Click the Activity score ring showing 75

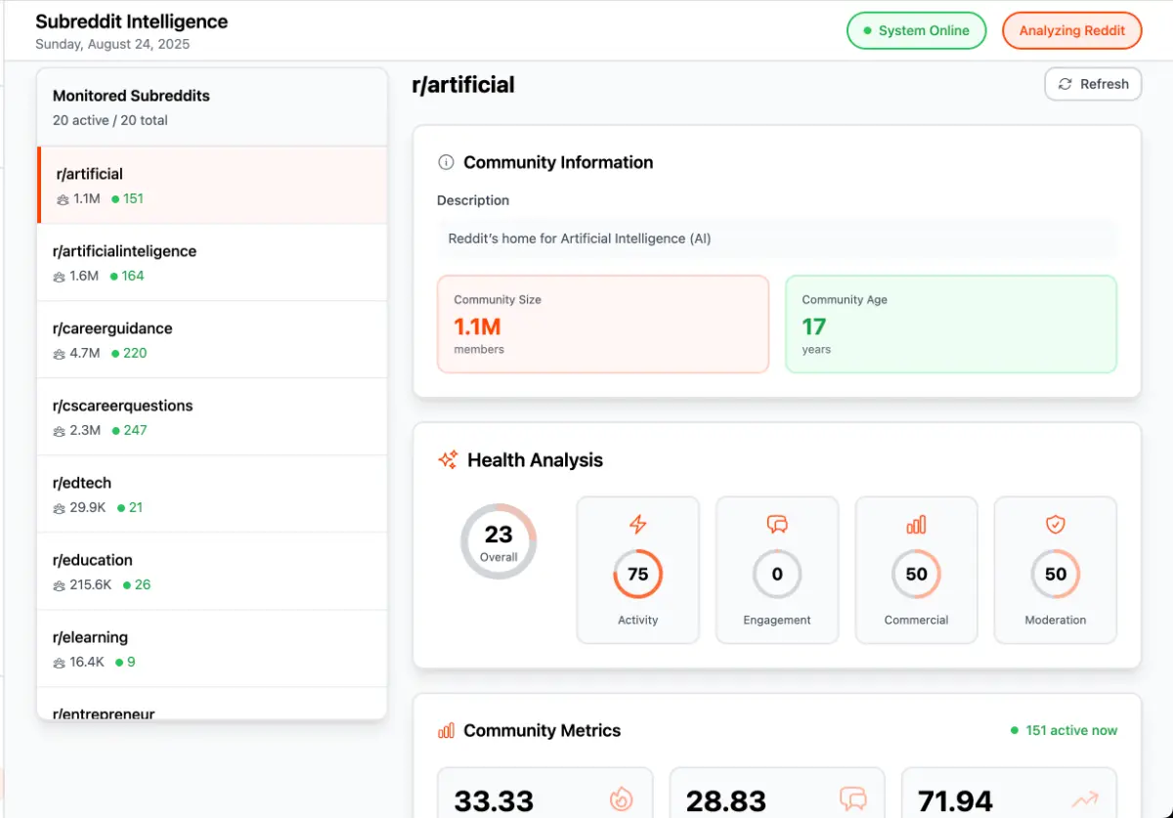click(x=638, y=575)
